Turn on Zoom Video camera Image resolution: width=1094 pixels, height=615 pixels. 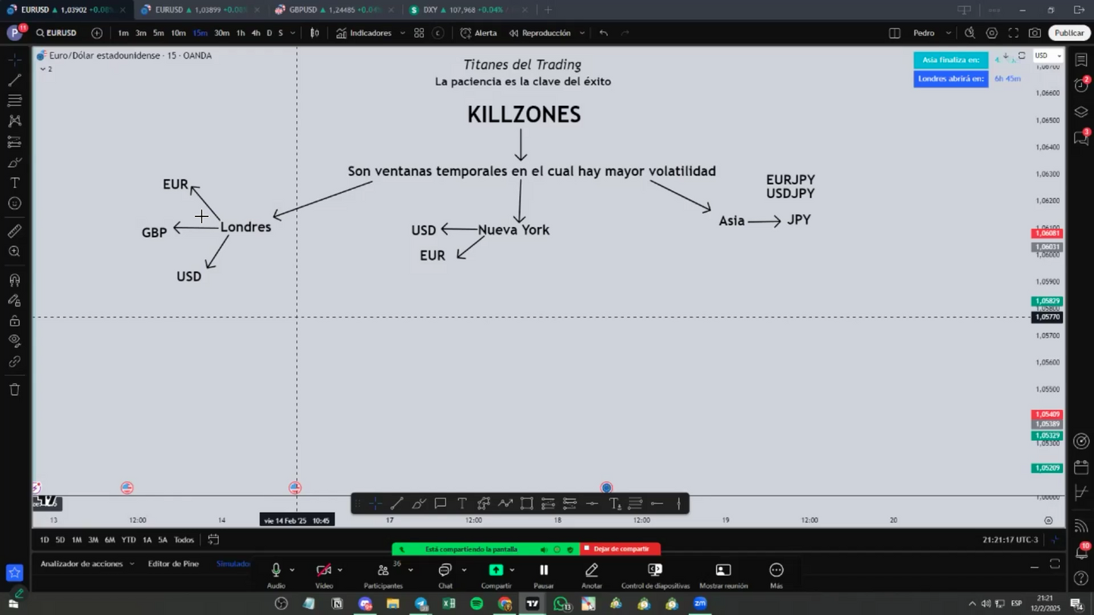[323, 570]
